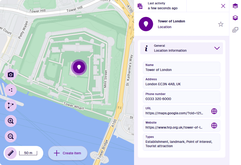Click the Tower of London location pin badge
The height and width of the screenshot is (165, 241).
146,24
